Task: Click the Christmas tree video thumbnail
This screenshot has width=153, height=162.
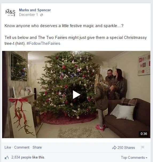Action: [x=76, y=94]
